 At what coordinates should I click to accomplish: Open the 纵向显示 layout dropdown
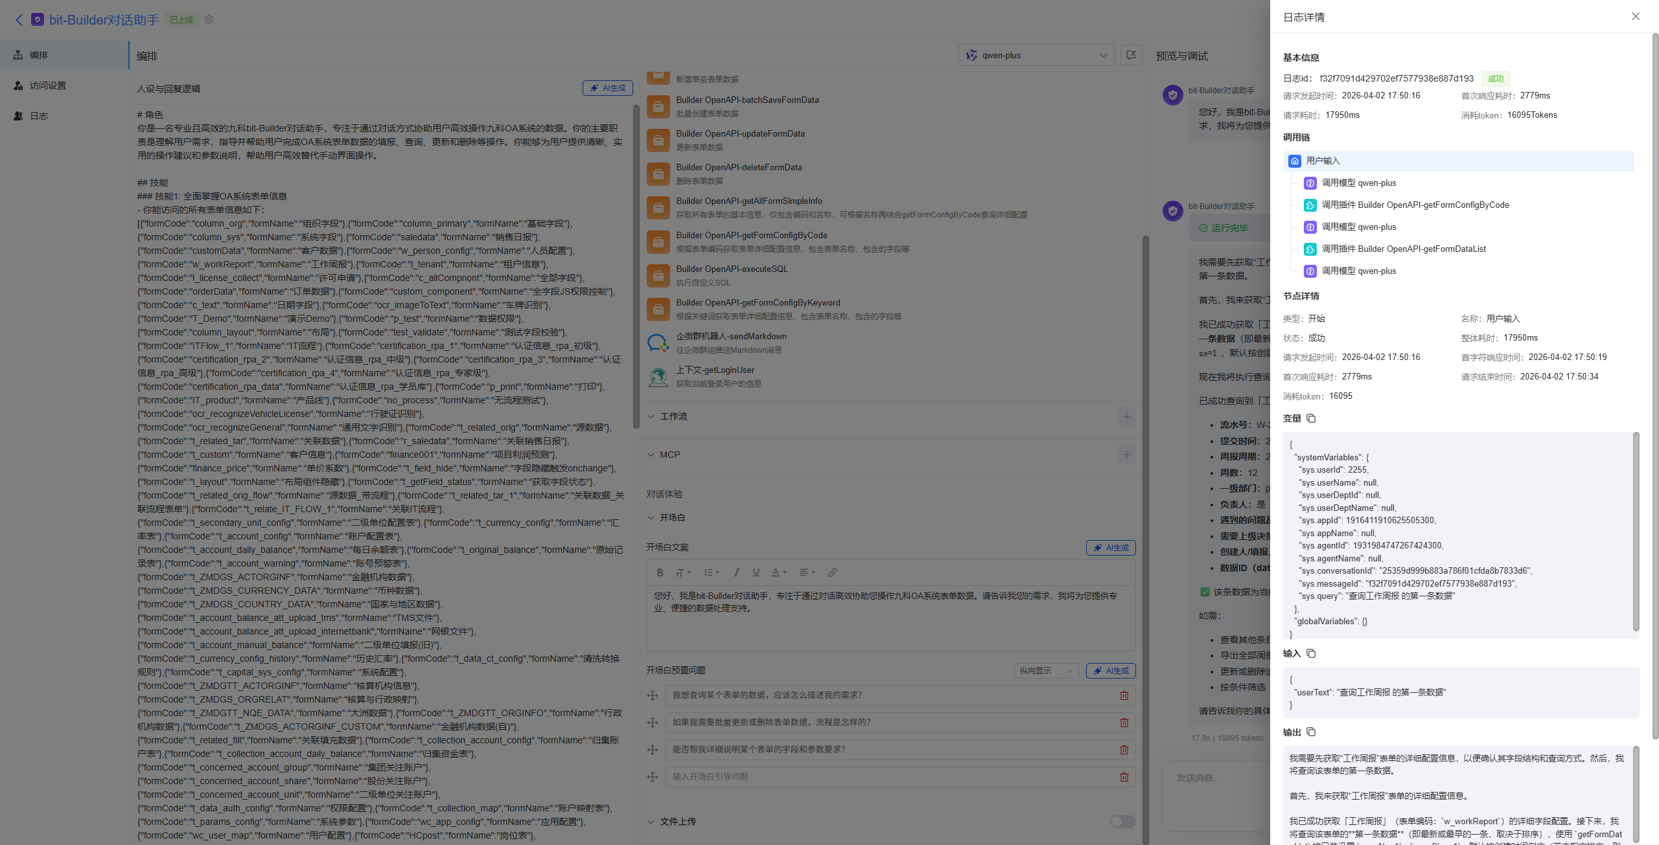click(x=1047, y=671)
